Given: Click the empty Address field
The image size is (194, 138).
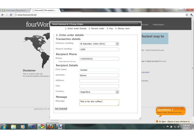Looking at the screenshot, I should coord(99,81).
